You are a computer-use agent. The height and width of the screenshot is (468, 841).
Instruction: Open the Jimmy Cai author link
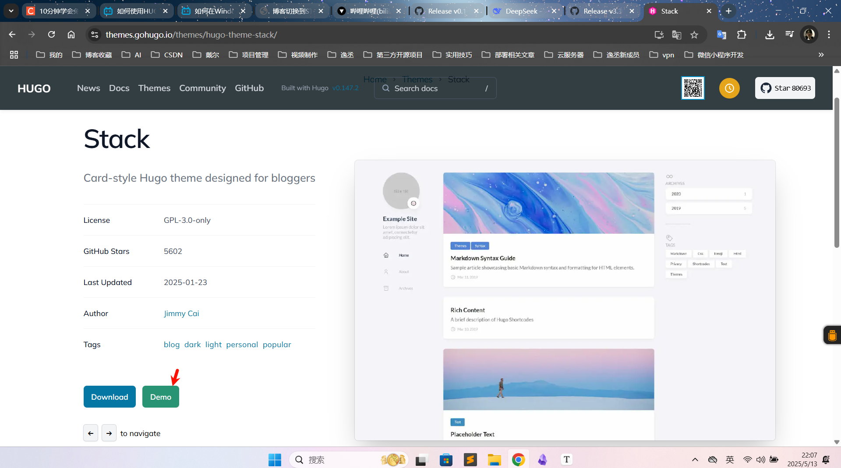click(181, 313)
